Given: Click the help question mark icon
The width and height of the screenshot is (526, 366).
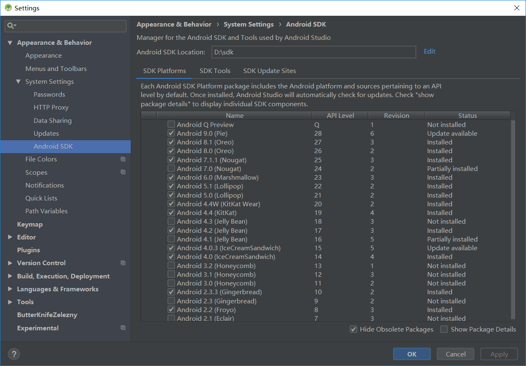Looking at the screenshot, I should 14,354.
